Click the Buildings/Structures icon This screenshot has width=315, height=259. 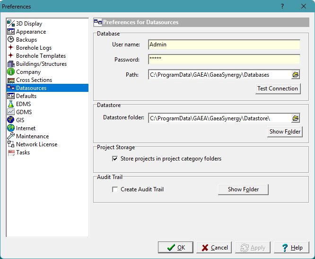click(11, 64)
